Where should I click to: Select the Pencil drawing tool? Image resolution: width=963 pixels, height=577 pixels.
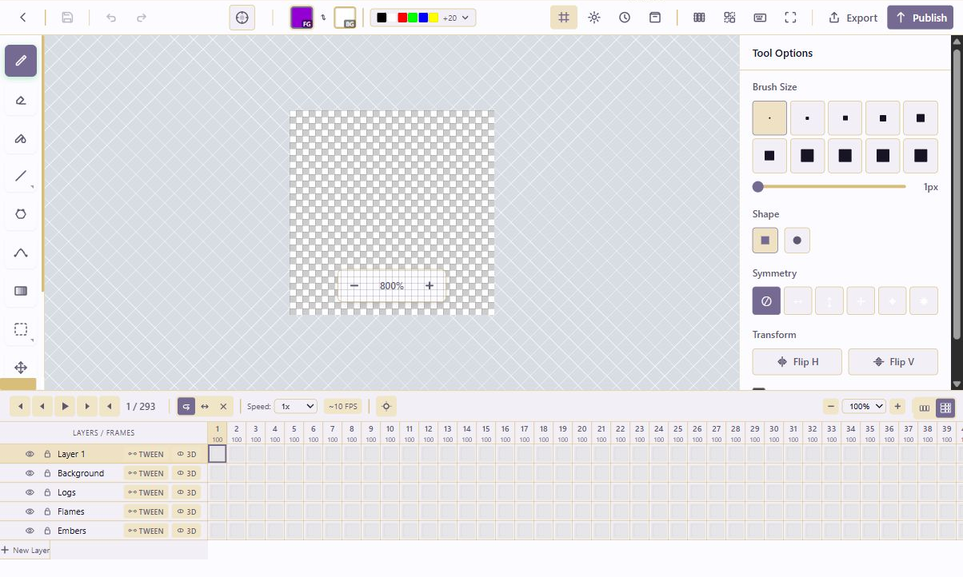(21, 61)
